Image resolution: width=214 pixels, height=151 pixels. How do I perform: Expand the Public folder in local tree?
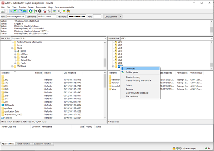(15, 63)
